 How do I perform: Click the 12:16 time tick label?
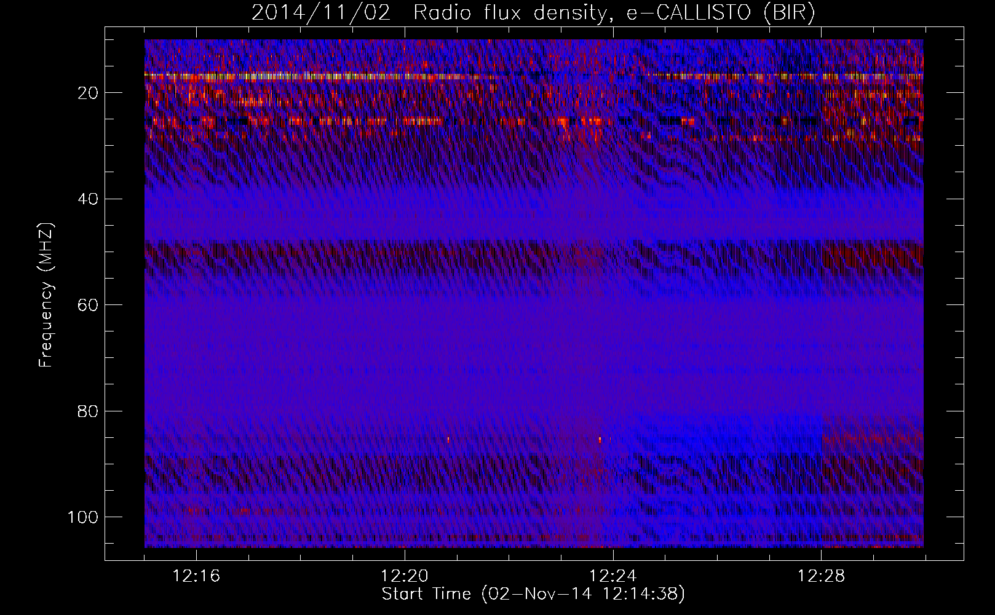click(x=196, y=576)
